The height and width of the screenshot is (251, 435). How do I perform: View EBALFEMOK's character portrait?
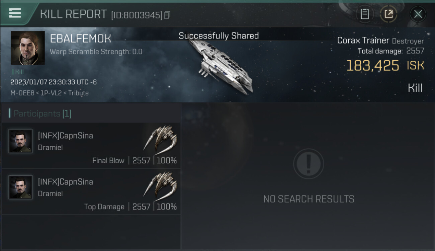[28, 48]
